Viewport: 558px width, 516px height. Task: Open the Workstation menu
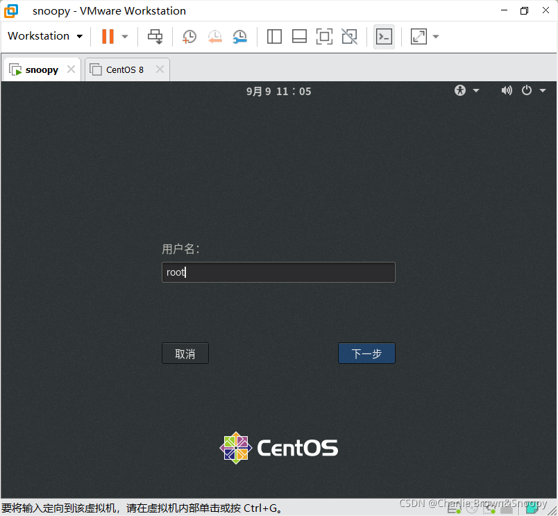click(45, 36)
